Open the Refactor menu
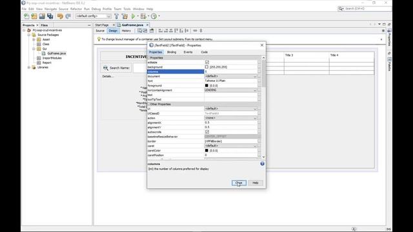Viewport: 413px width, 232px height. point(76,9)
